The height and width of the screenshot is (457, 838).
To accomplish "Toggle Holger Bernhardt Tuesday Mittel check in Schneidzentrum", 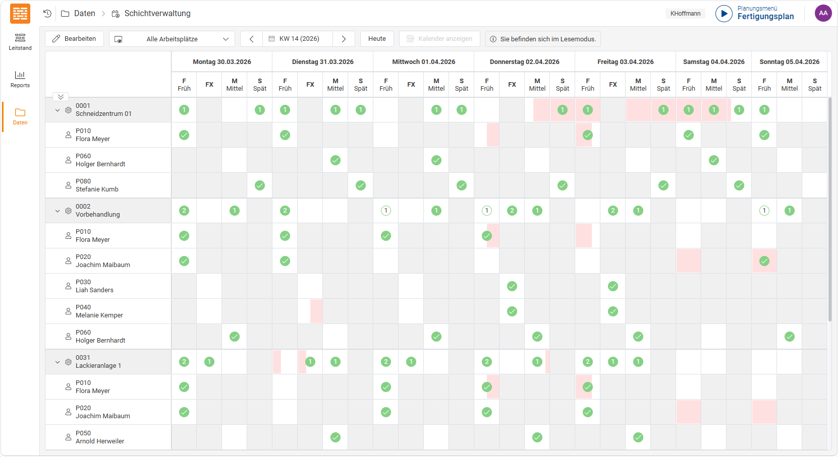I will click(x=336, y=160).
